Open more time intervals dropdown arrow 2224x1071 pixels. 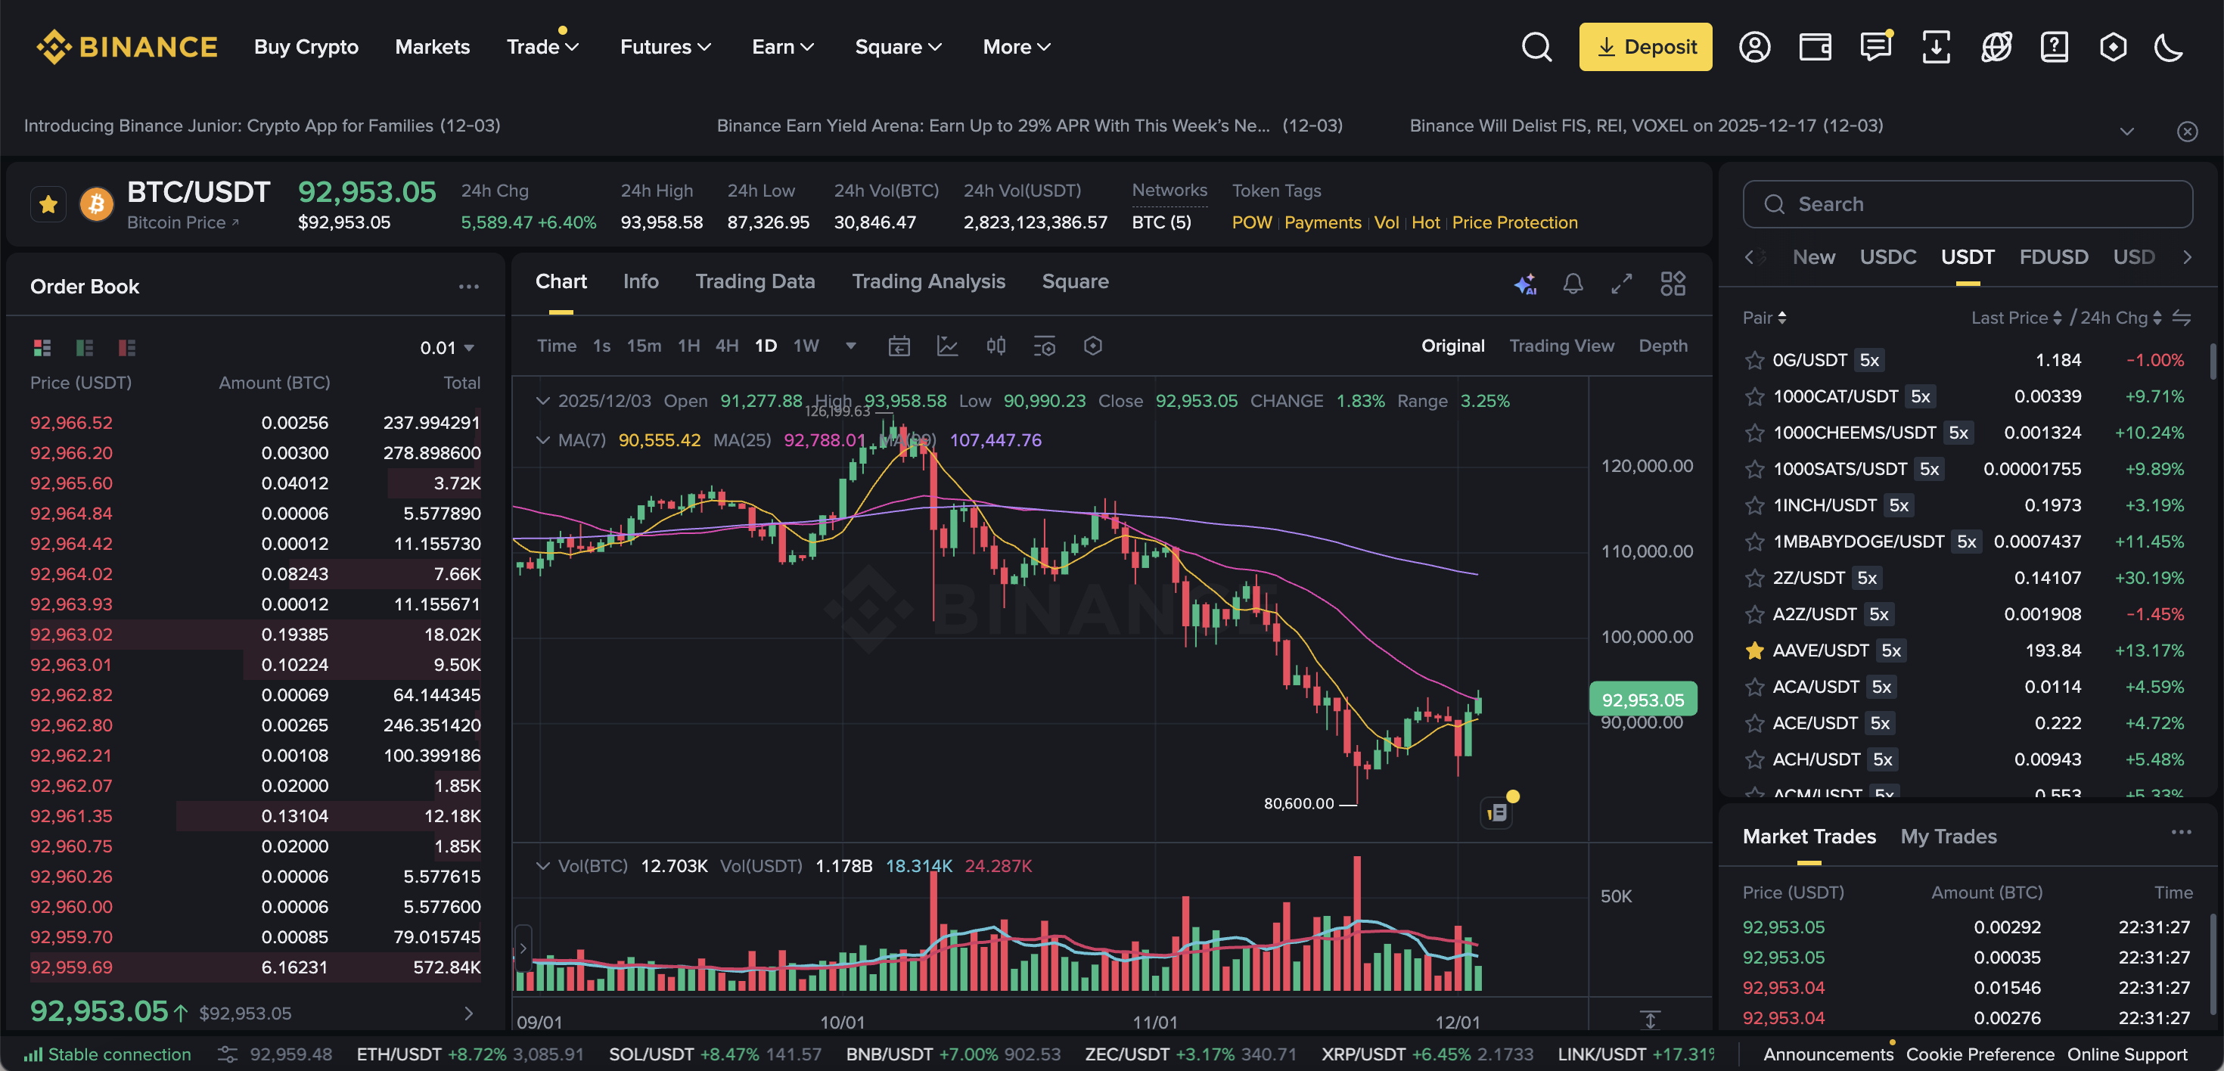point(850,346)
